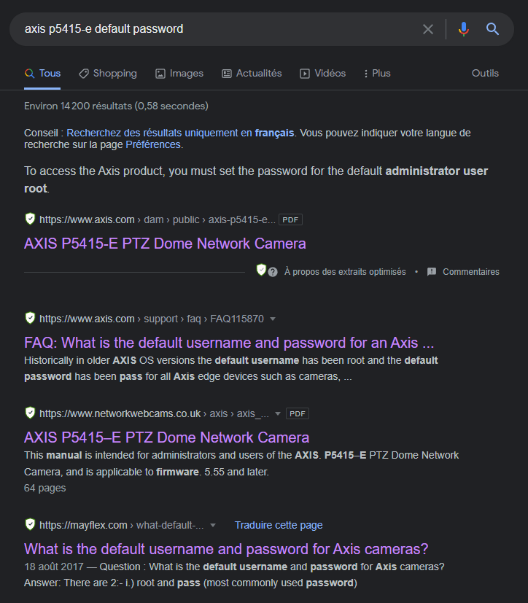Image resolution: width=528 pixels, height=603 pixels.
Task: Open the Plus more options menu
Action: [376, 74]
